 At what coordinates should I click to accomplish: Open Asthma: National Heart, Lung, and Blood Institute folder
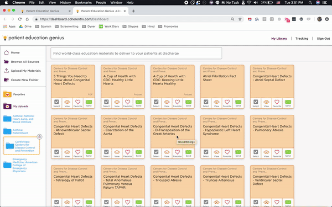(x=19, y=119)
